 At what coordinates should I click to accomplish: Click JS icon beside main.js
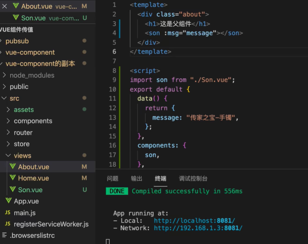[7, 212]
